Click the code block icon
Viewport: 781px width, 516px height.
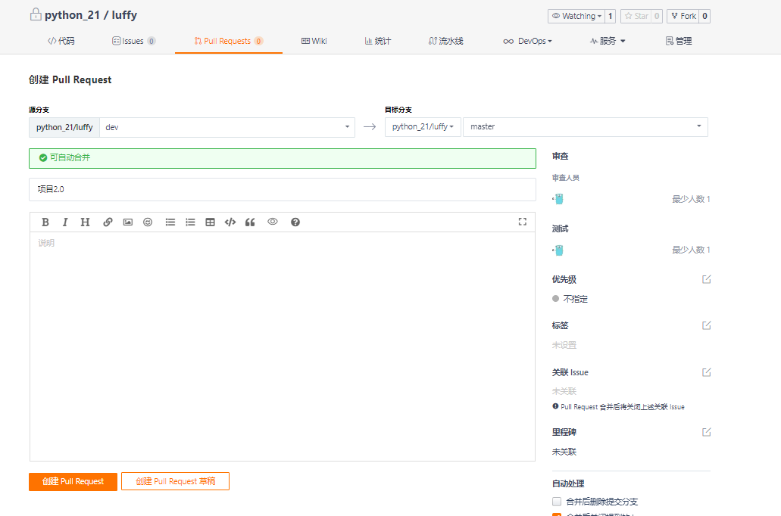tap(230, 222)
